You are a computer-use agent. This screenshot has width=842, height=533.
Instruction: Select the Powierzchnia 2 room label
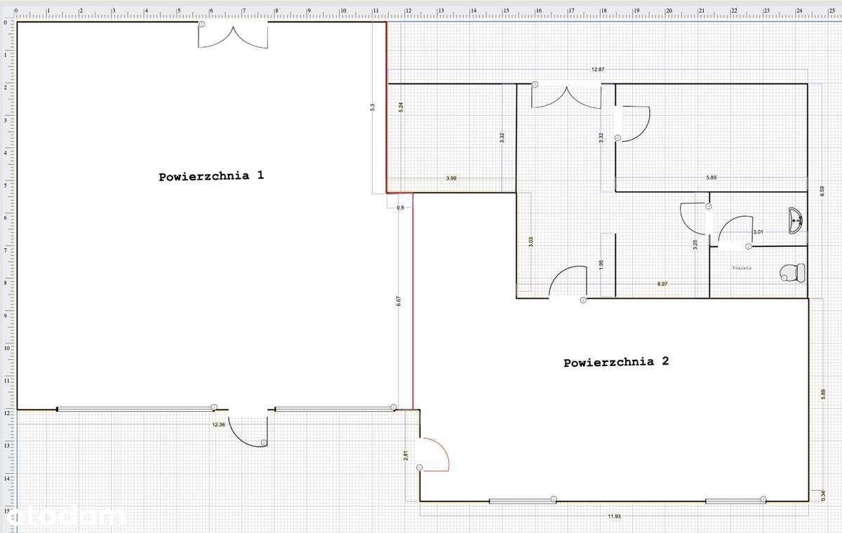(x=616, y=362)
